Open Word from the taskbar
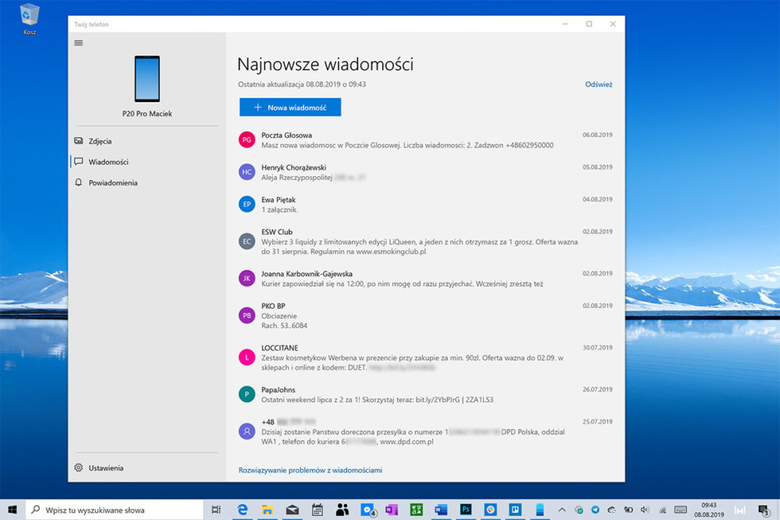The height and width of the screenshot is (520, 780). pyautogui.click(x=441, y=510)
